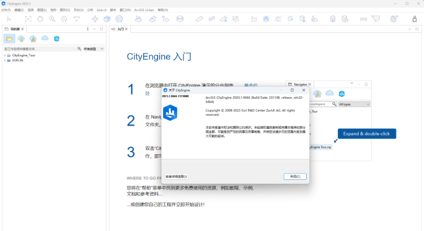Image resolution: width=424 pixels, height=231 pixels.
Task: Expand the CityEngine_Tour project folder
Action: 5,55
